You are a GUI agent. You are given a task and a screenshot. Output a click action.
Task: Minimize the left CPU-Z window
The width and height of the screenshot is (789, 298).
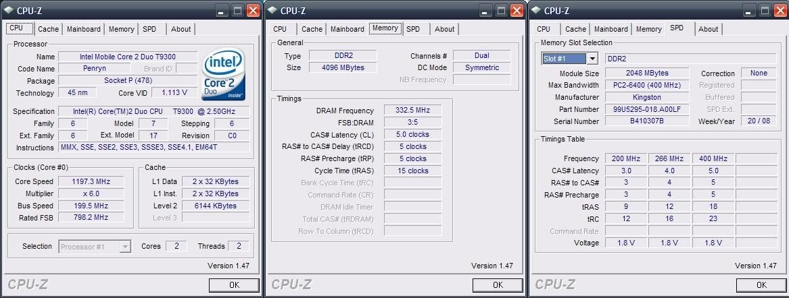223,10
